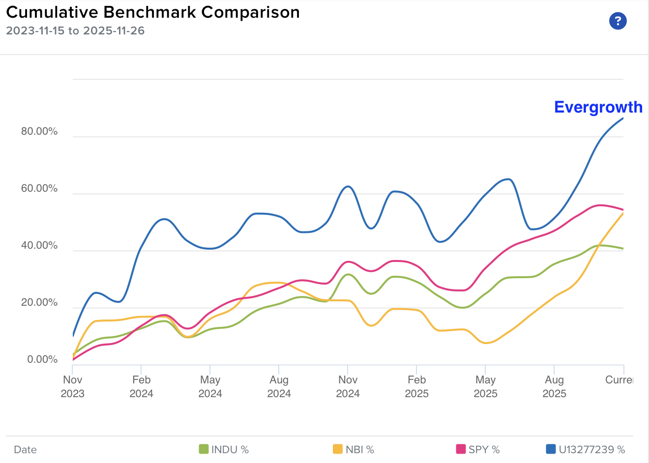Click the Evergrowth annotation label
The width and height of the screenshot is (649, 463).
click(x=598, y=107)
